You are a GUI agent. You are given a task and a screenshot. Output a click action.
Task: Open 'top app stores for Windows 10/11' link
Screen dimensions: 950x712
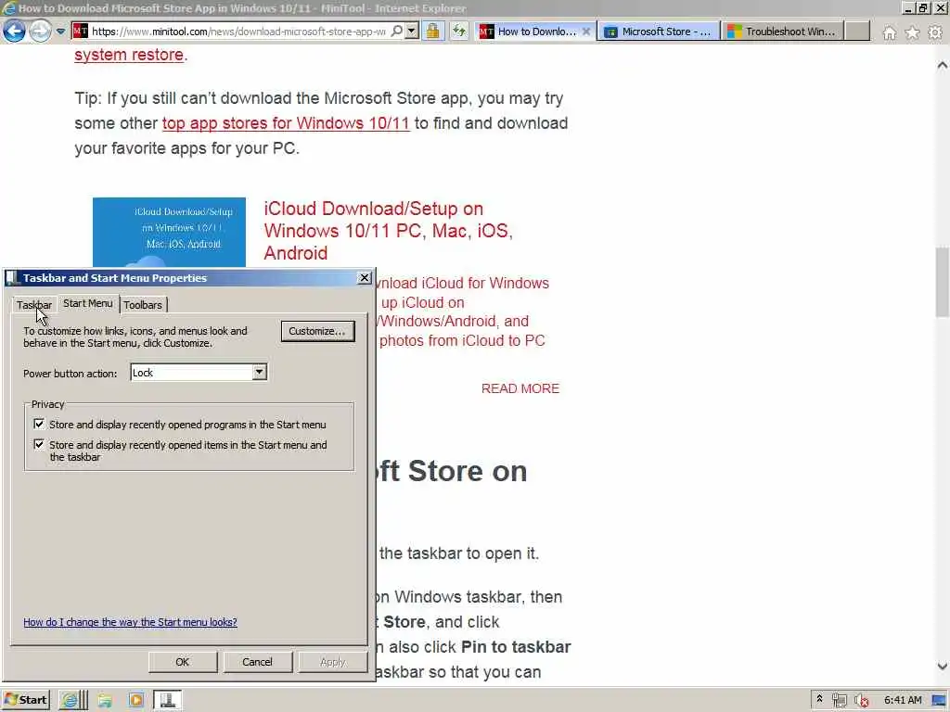[286, 123]
